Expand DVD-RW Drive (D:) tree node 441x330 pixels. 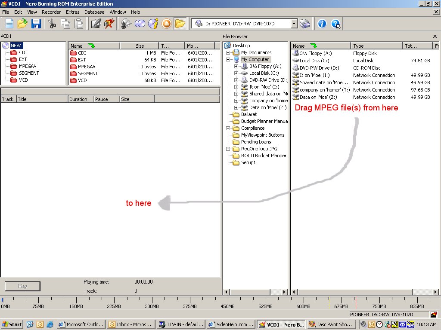(236, 80)
